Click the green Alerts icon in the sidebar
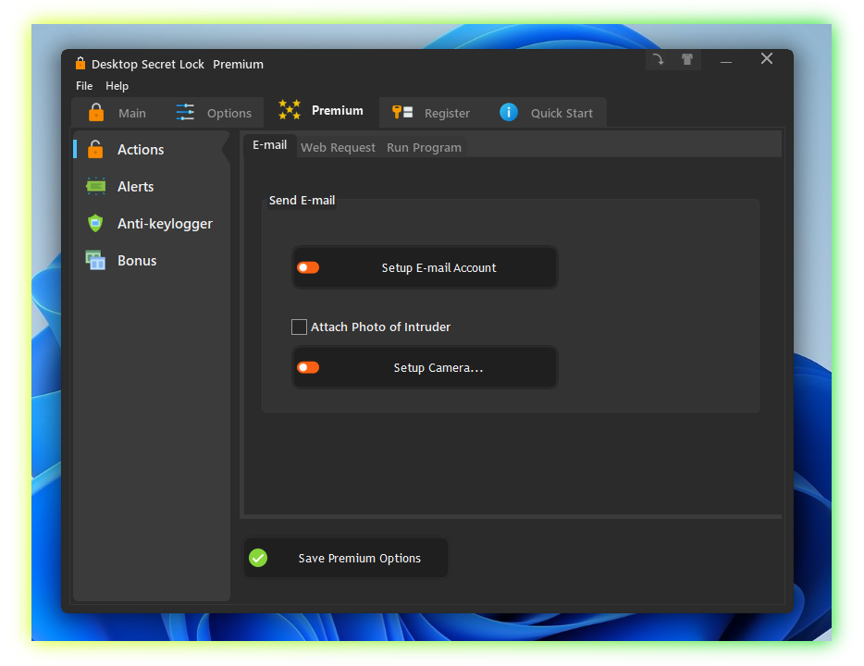Viewport: 864px width, 666px height. point(95,186)
